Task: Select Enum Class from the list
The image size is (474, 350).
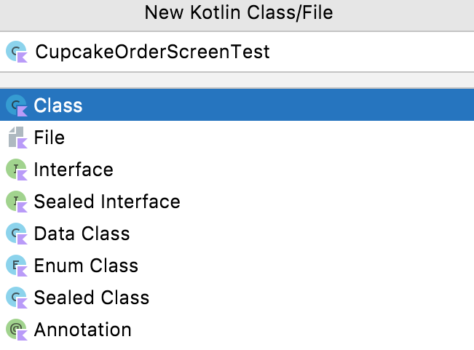Action: (x=86, y=266)
